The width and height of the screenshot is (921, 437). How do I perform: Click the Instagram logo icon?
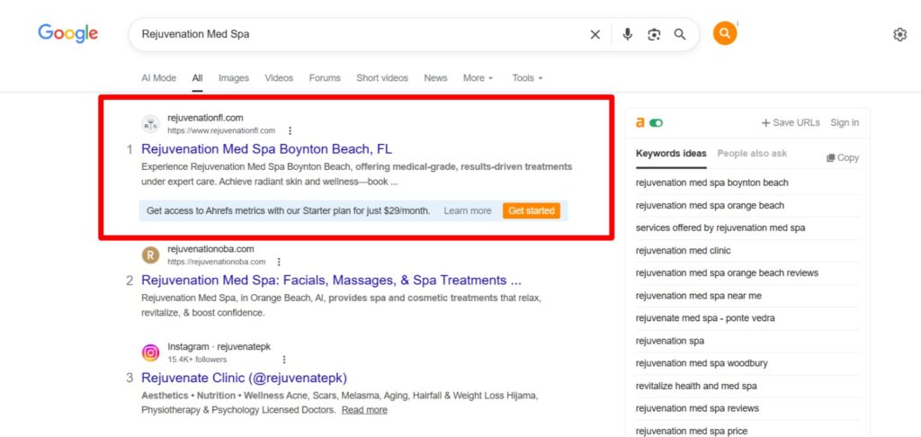[150, 352]
